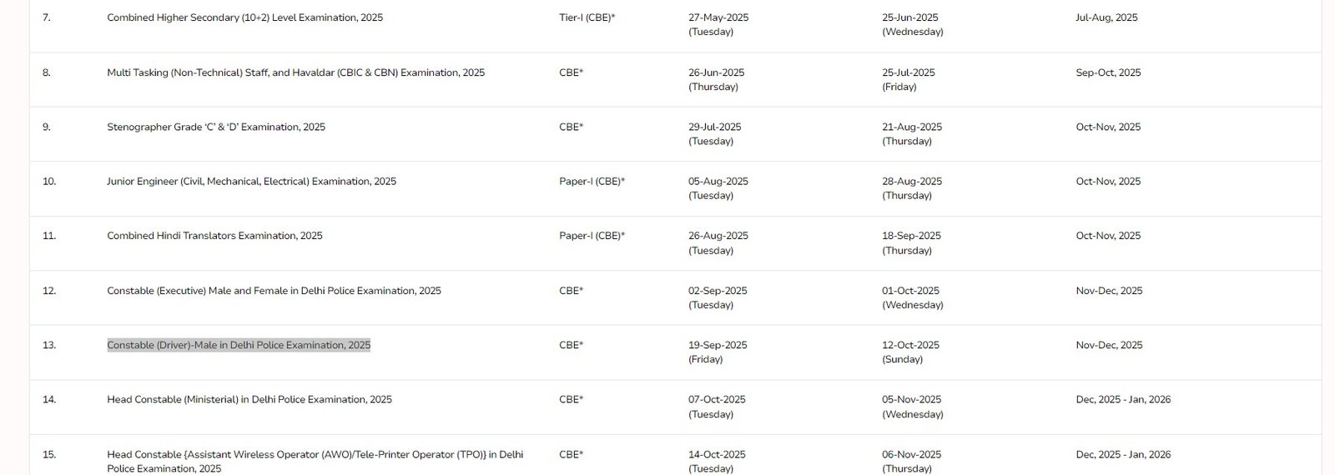Click Sep-Oct, 2025 exam month cell
Viewport: 1335px width, 475px height.
[x=1108, y=72]
